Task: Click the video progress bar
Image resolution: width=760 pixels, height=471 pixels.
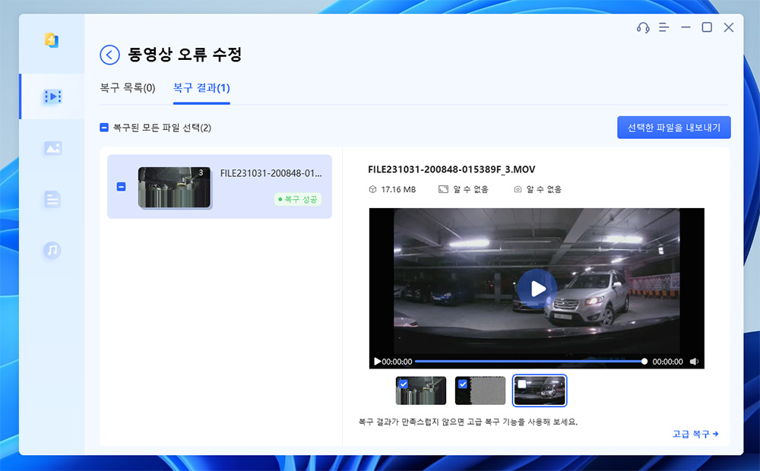Action: tap(529, 362)
